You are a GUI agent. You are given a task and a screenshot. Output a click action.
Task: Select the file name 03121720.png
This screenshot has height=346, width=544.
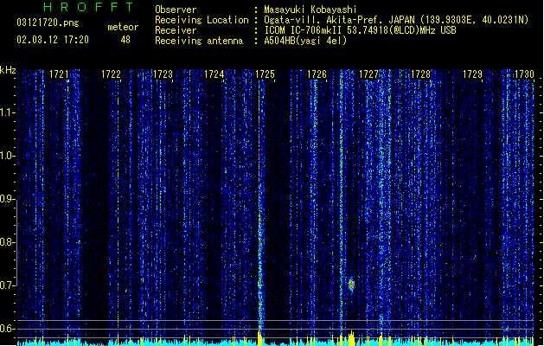pyautogui.click(x=48, y=22)
